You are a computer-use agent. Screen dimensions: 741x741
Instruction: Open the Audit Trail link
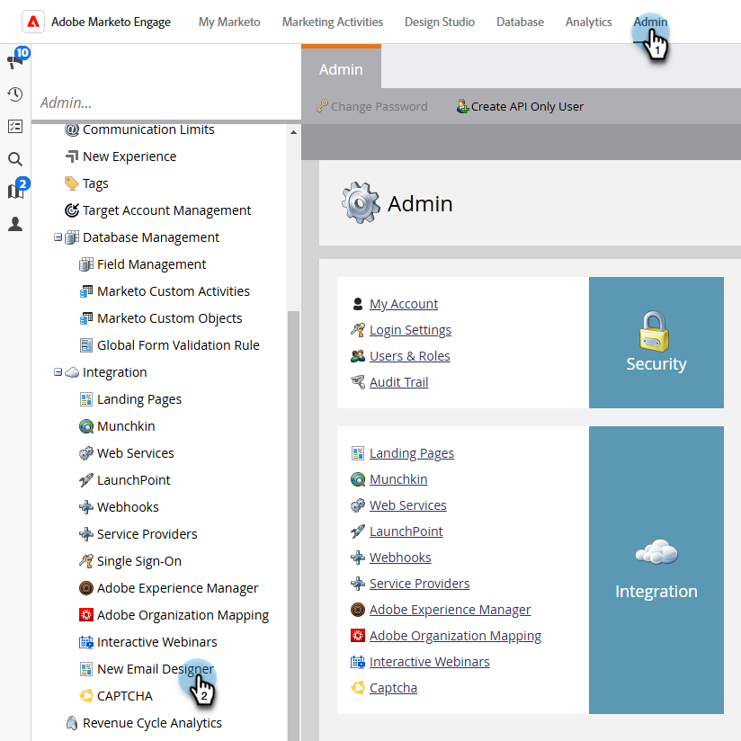click(399, 382)
